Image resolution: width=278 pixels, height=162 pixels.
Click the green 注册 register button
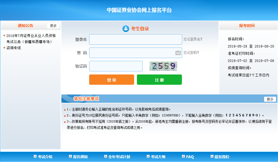coord(159,79)
